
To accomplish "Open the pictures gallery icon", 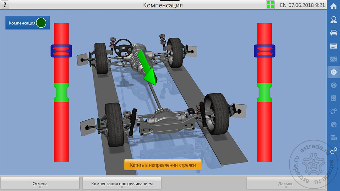I will pyautogui.click(x=334, y=59).
